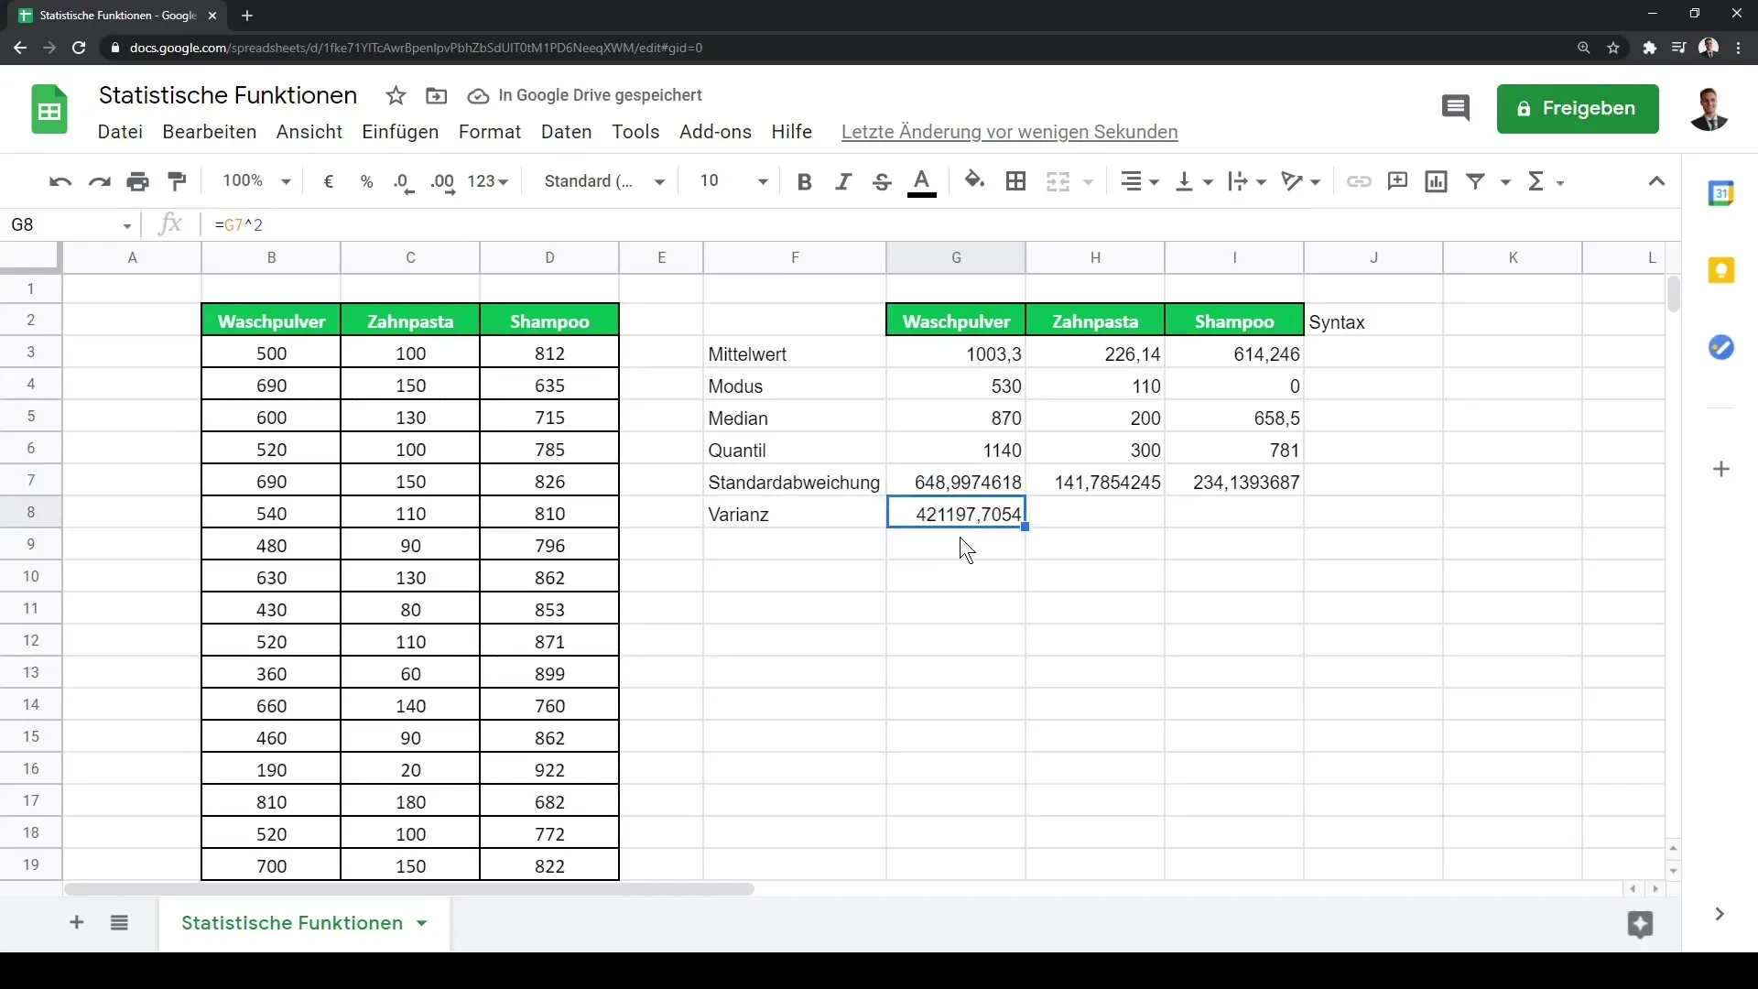The image size is (1758, 989).
Task: Open the fill color picker
Action: tap(974, 181)
